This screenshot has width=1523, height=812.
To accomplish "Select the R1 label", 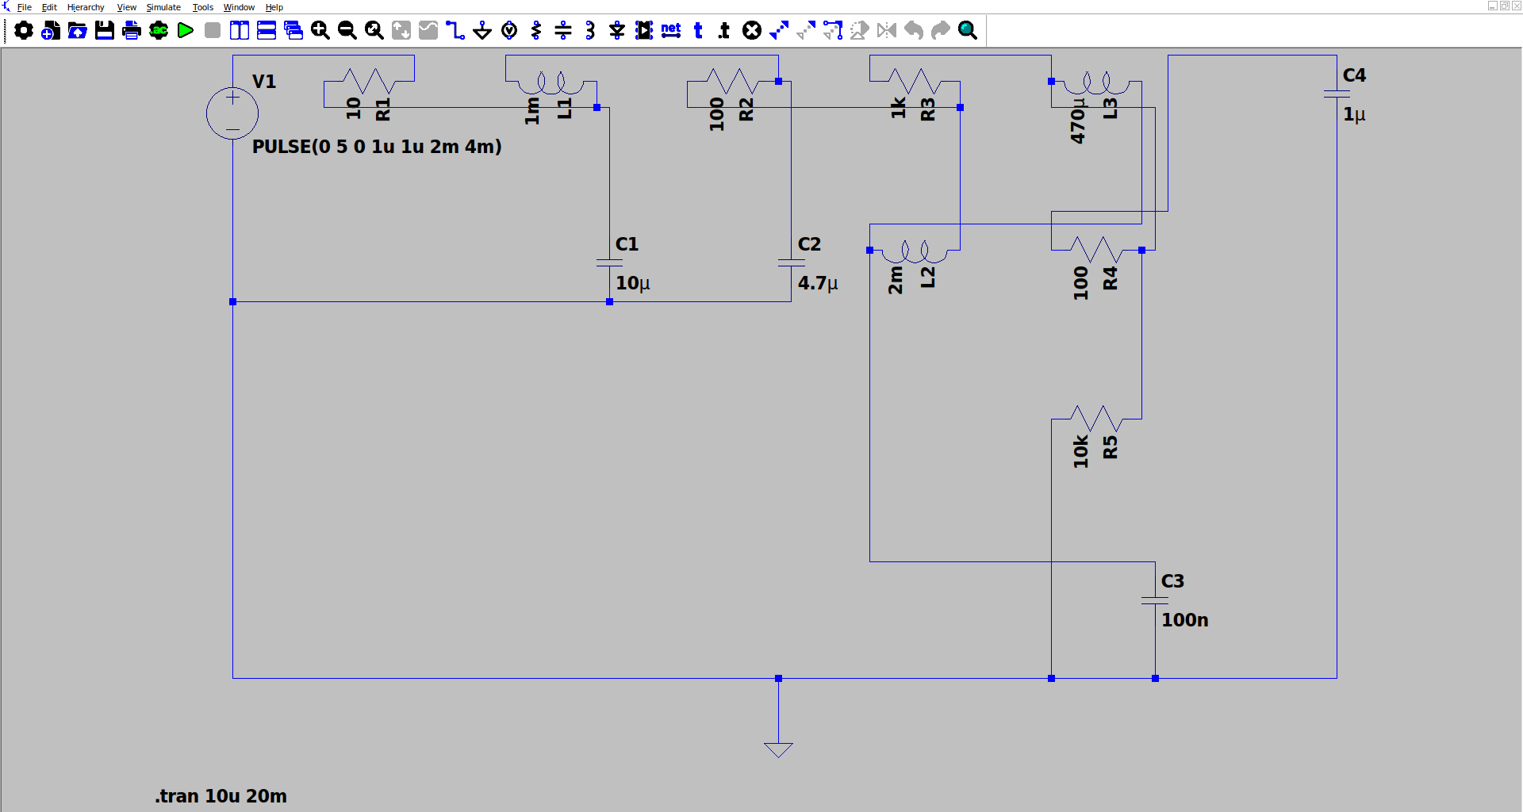I will coord(383,109).
